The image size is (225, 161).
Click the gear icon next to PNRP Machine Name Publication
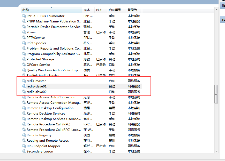point(24,21)
